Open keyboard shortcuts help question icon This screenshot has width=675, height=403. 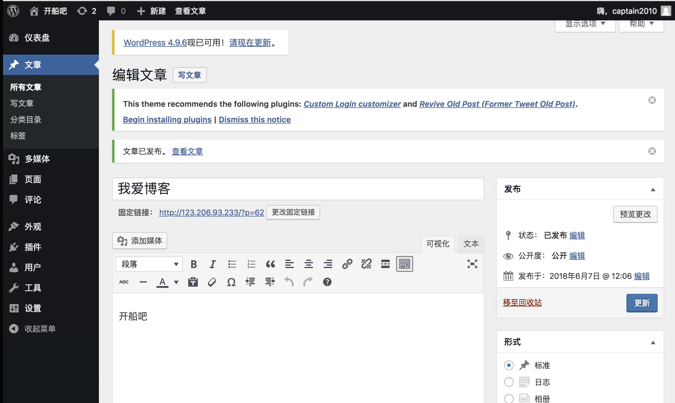pos(327,282)
